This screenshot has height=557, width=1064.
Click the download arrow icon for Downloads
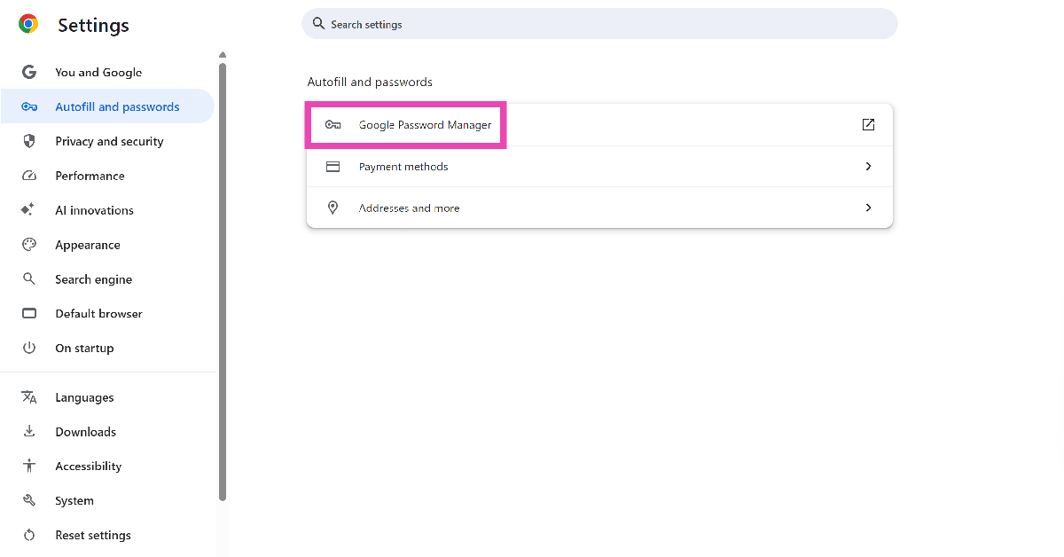29,432
